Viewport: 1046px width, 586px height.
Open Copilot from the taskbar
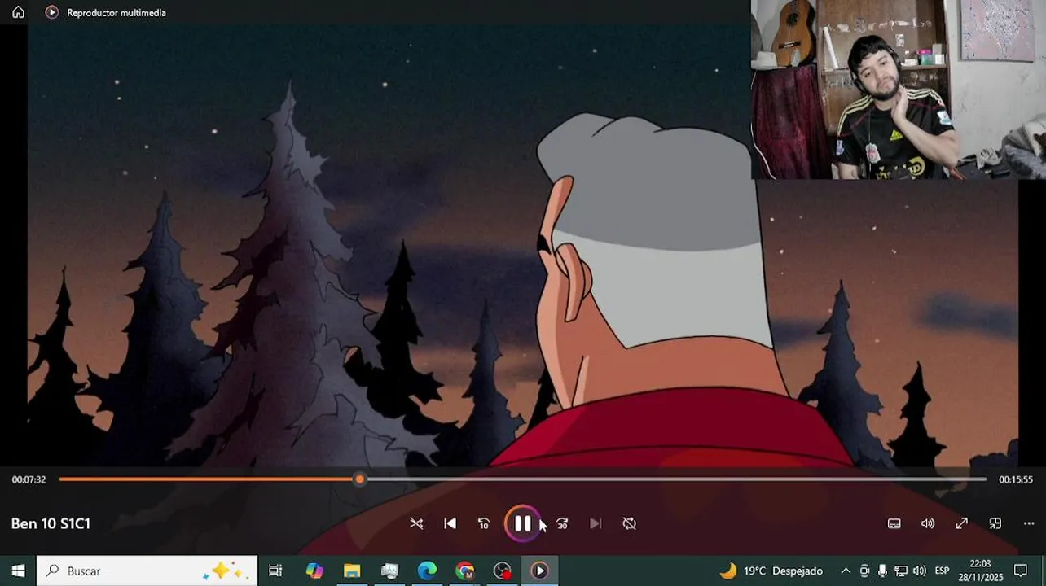point(314,571)
